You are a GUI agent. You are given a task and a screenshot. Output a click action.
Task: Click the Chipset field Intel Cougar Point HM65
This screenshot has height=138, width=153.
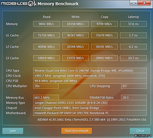[x=90, y=108]
